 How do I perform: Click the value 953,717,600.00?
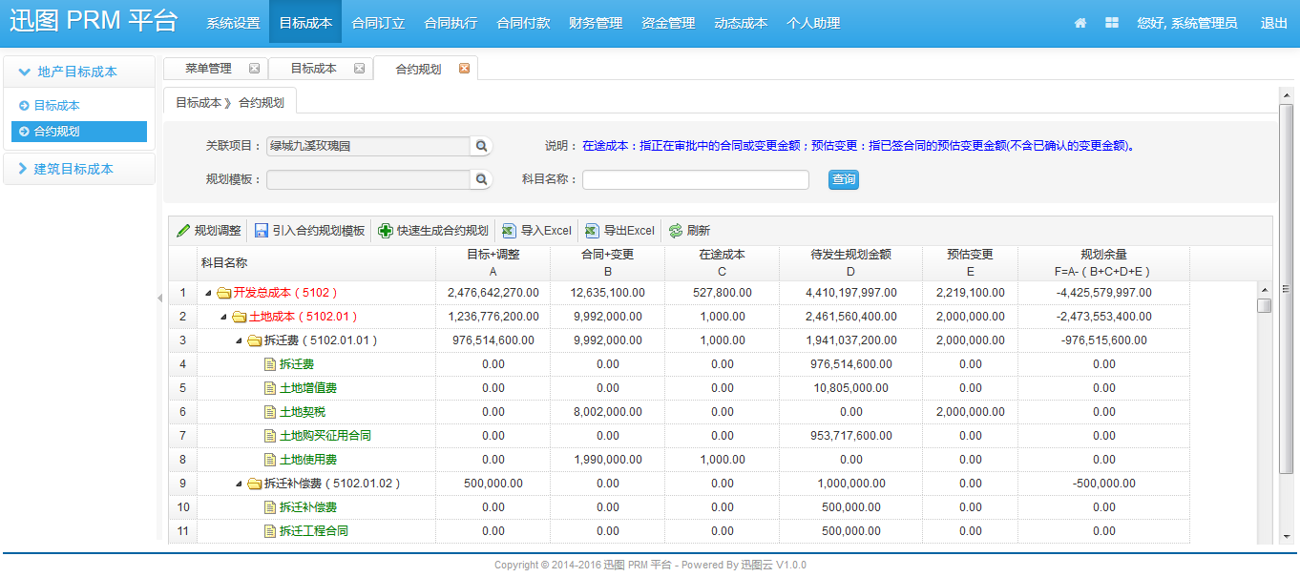850,436
